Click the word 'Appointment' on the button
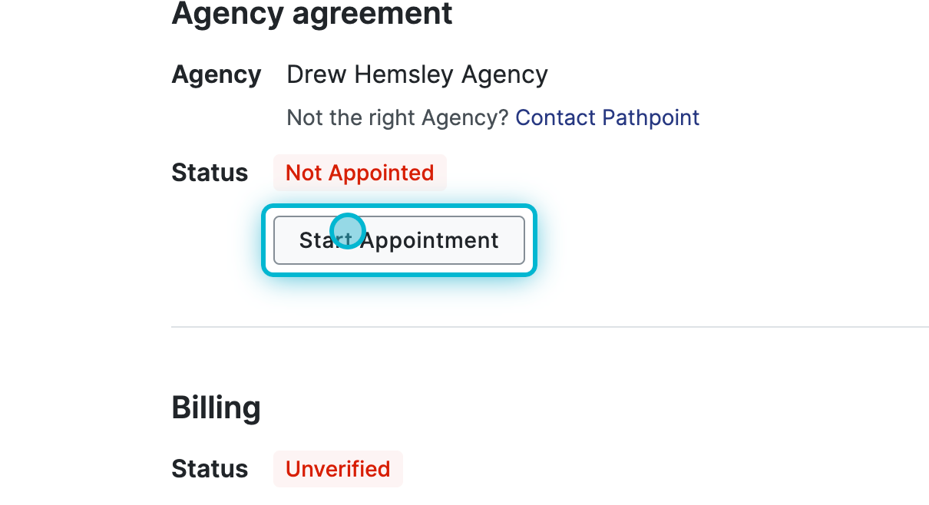The height and width of the screenshot is (505, 929). (430, 240)
